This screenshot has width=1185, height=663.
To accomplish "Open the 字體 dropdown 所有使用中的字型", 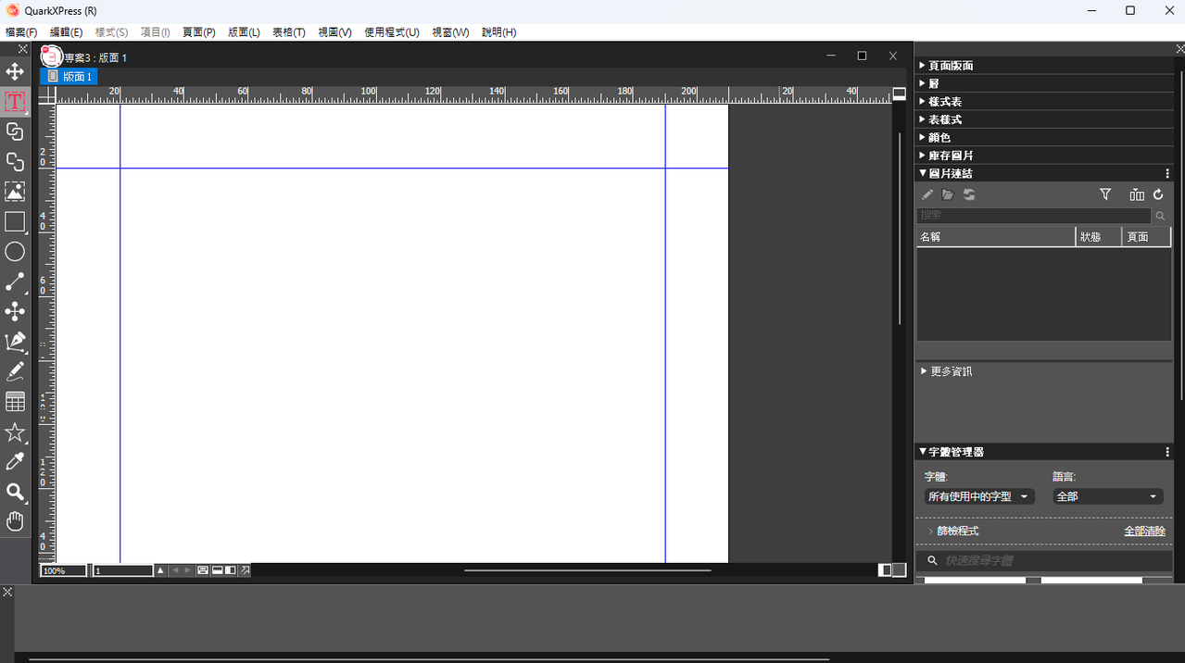I will 979,496.
